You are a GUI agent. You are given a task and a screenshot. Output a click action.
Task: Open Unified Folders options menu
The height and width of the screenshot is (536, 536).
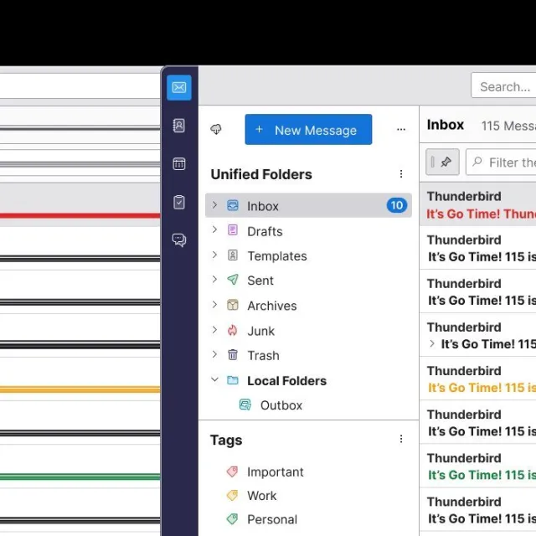(x=401, y=174)
